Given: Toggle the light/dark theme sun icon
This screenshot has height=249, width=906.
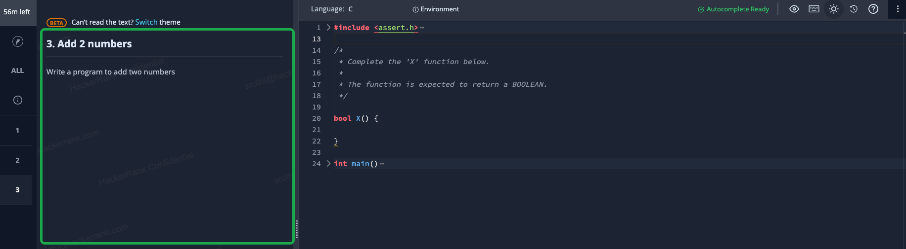Looking at the screenshot, I should click(834, 9).
